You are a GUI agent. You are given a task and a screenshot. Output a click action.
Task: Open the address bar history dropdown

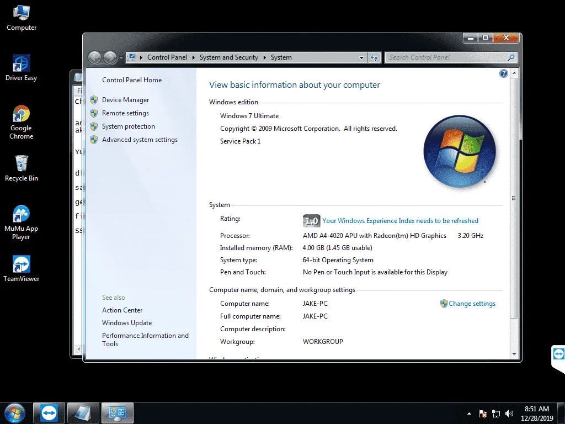361,57
